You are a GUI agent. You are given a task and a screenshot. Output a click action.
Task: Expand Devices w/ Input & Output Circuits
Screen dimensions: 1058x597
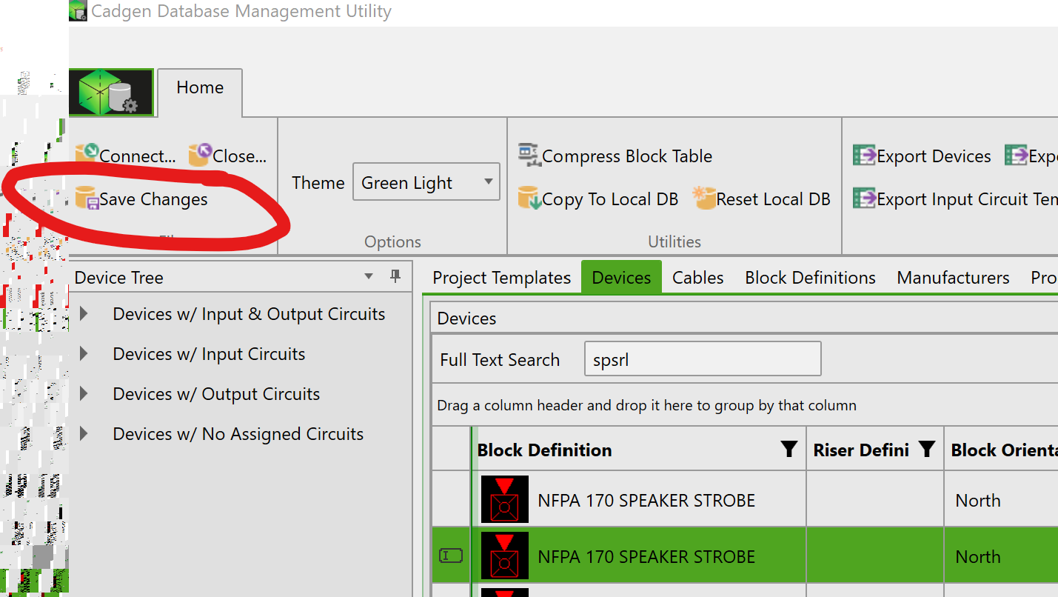point(84,314)
